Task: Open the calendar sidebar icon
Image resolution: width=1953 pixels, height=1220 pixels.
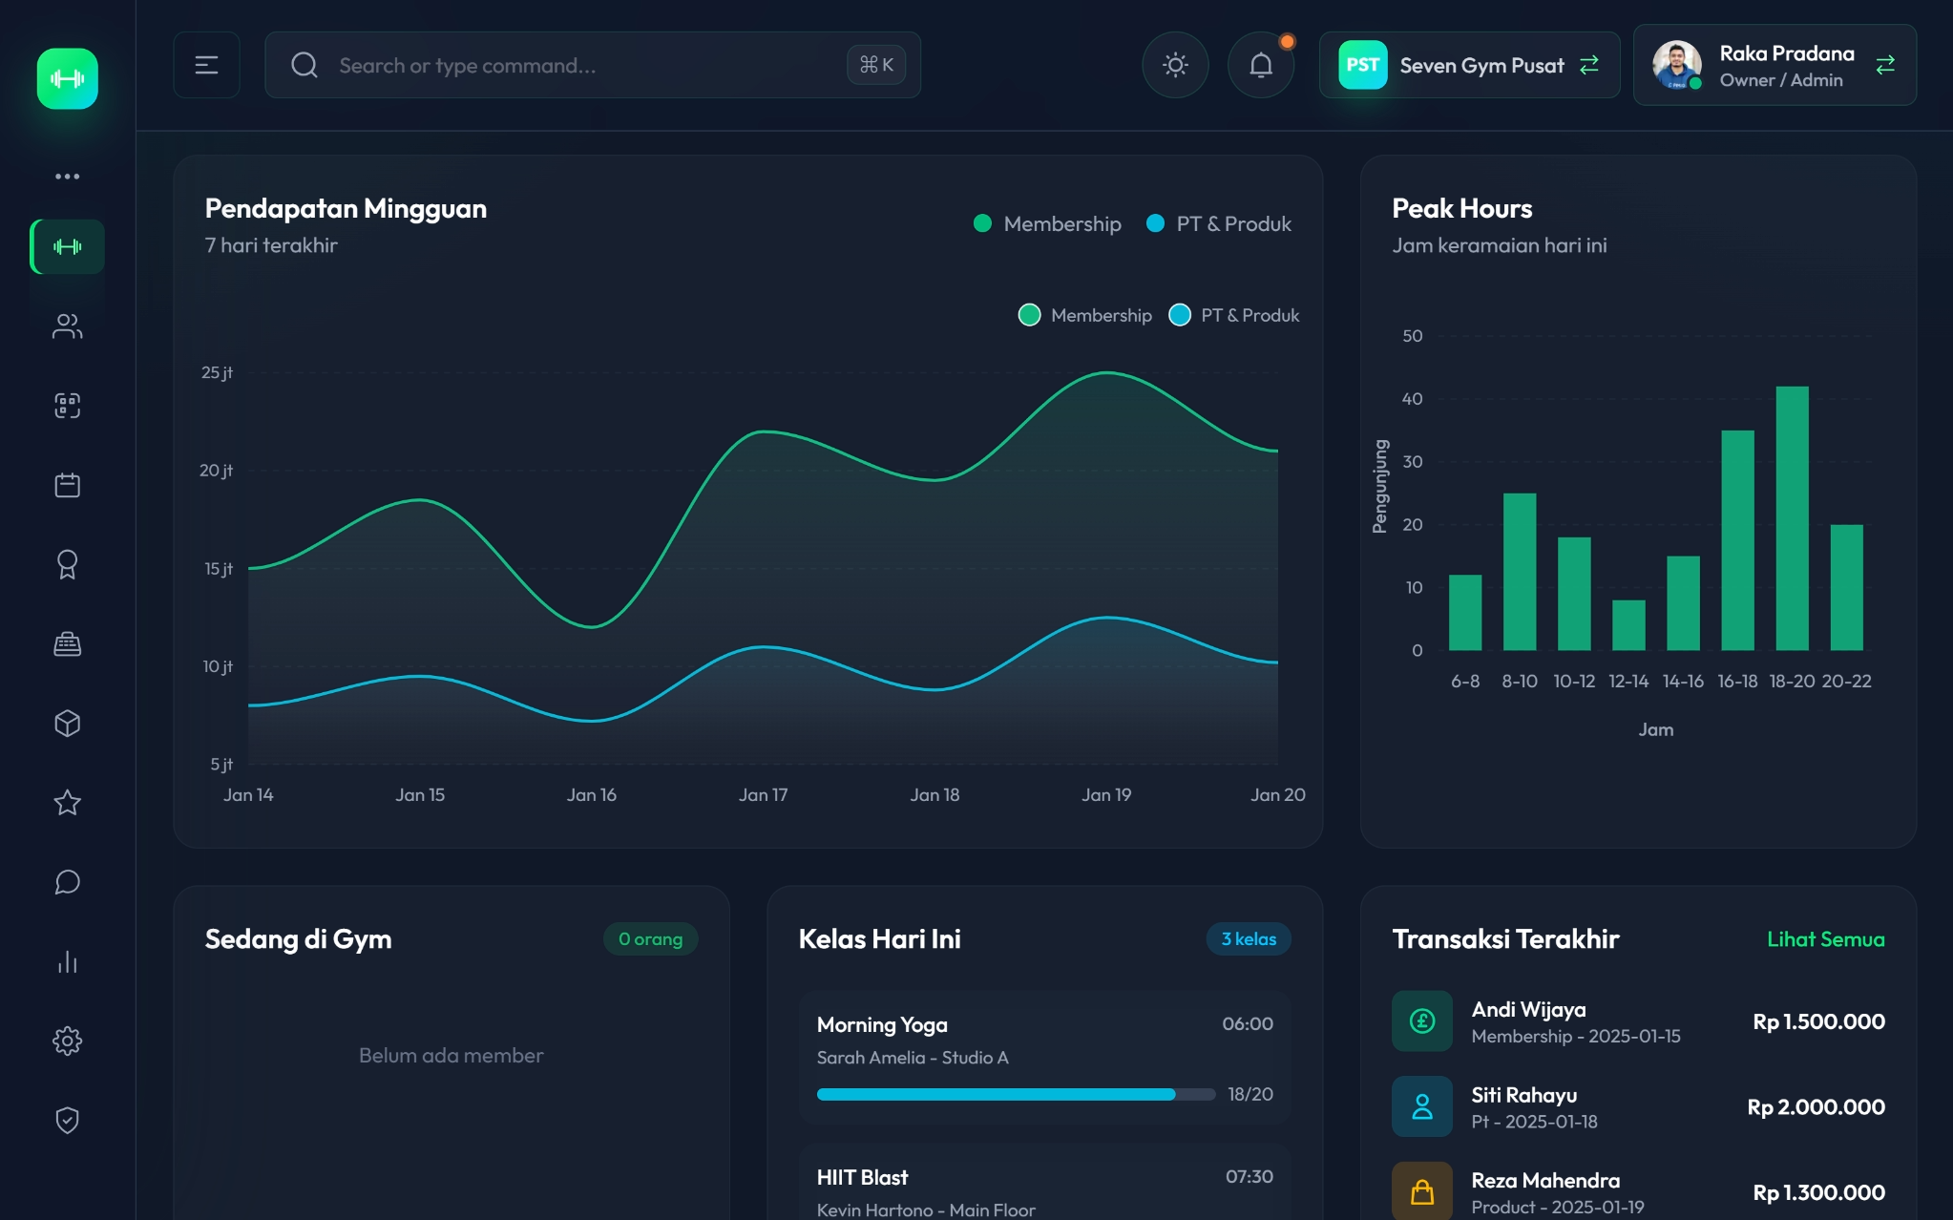Action: 67,485
